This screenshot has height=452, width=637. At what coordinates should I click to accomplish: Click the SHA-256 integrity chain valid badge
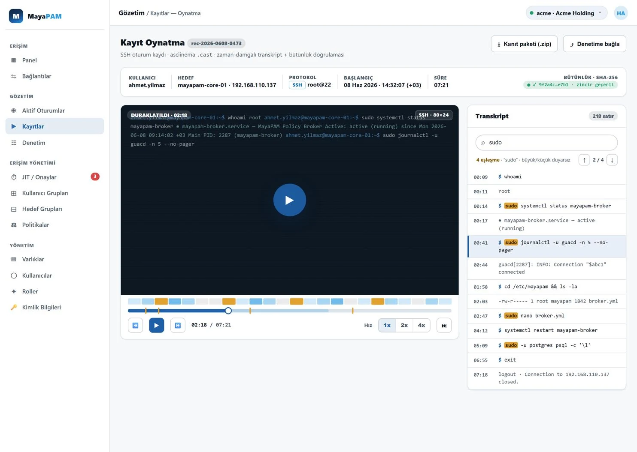[x=570, y=85]
